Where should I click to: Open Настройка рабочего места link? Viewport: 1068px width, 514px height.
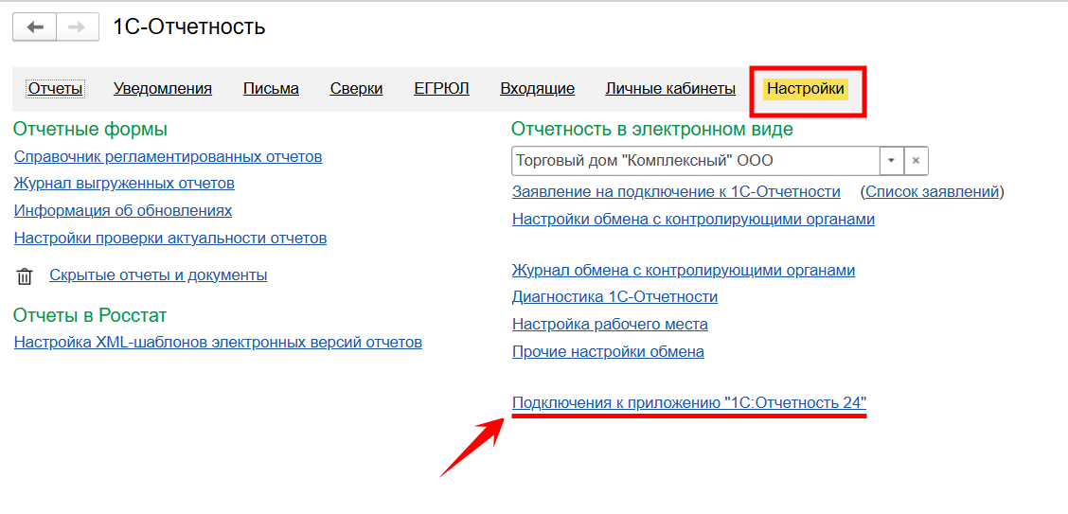[611, 325]
